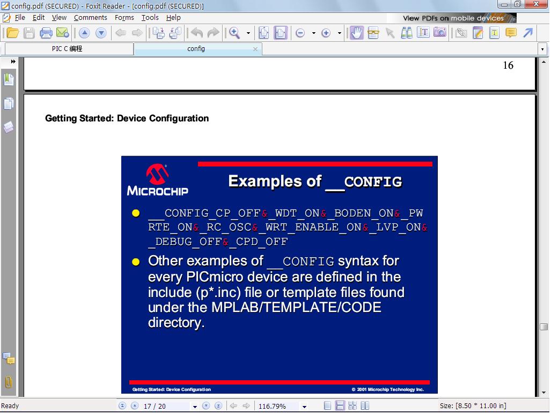Screen dimensions: 551x413
Task: Click the Save disk icon
Action: 29,33
